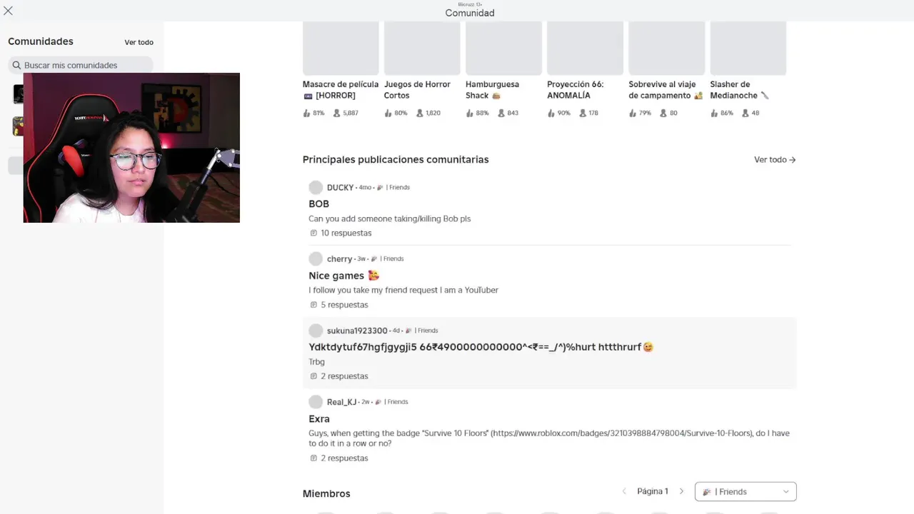Open sukuna1923300's profile avatar

(x=316, y=331)
